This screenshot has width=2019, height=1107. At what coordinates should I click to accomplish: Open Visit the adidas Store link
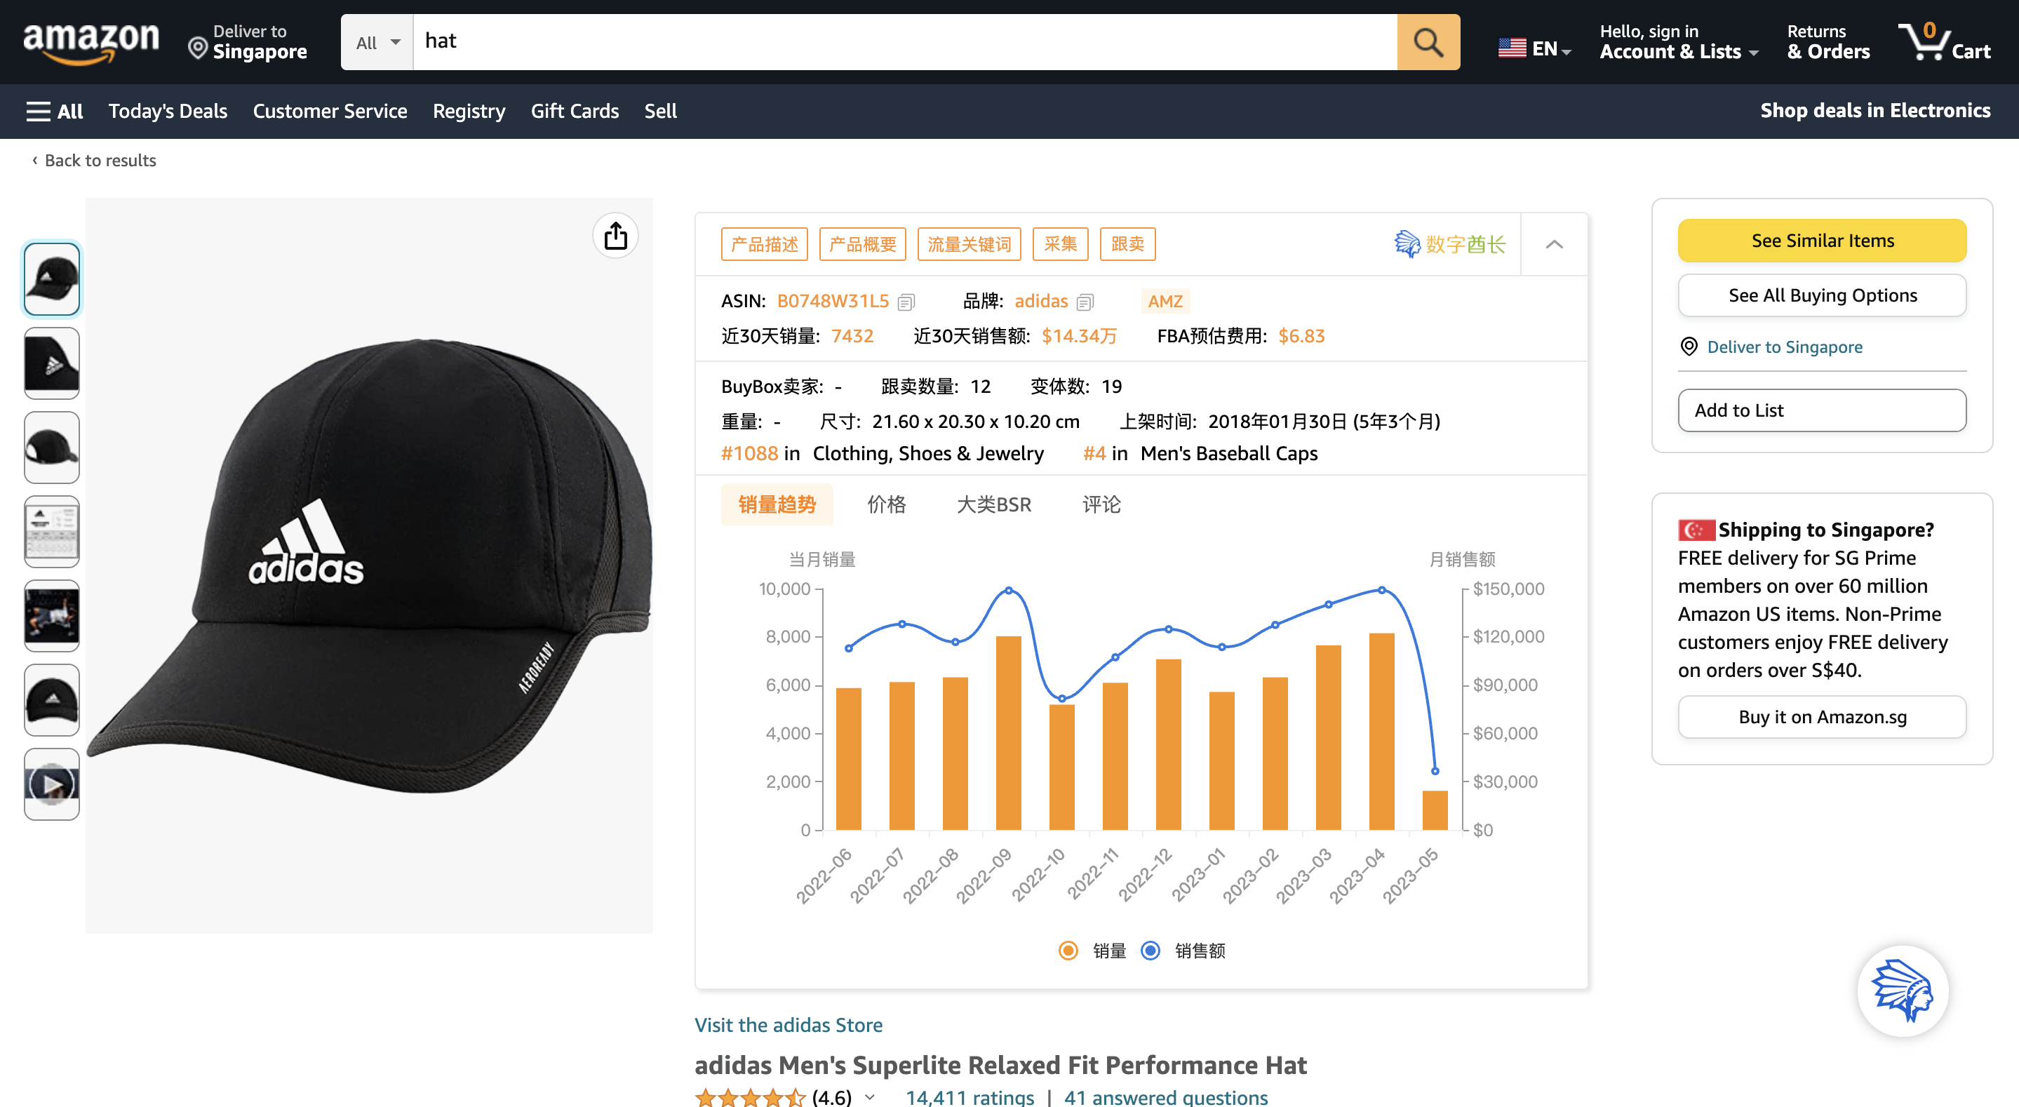[x=788, y=1025]
